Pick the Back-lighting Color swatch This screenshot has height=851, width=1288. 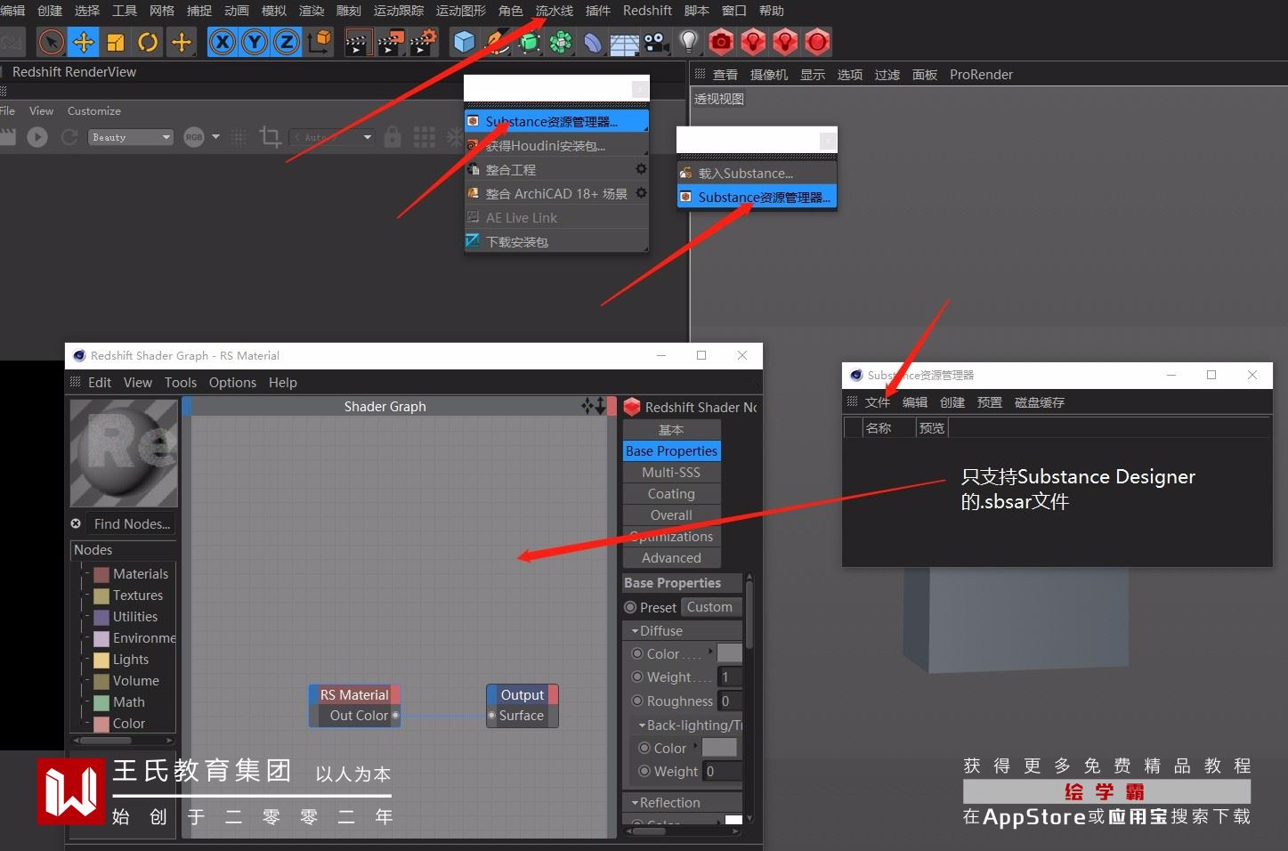(719, 748)
